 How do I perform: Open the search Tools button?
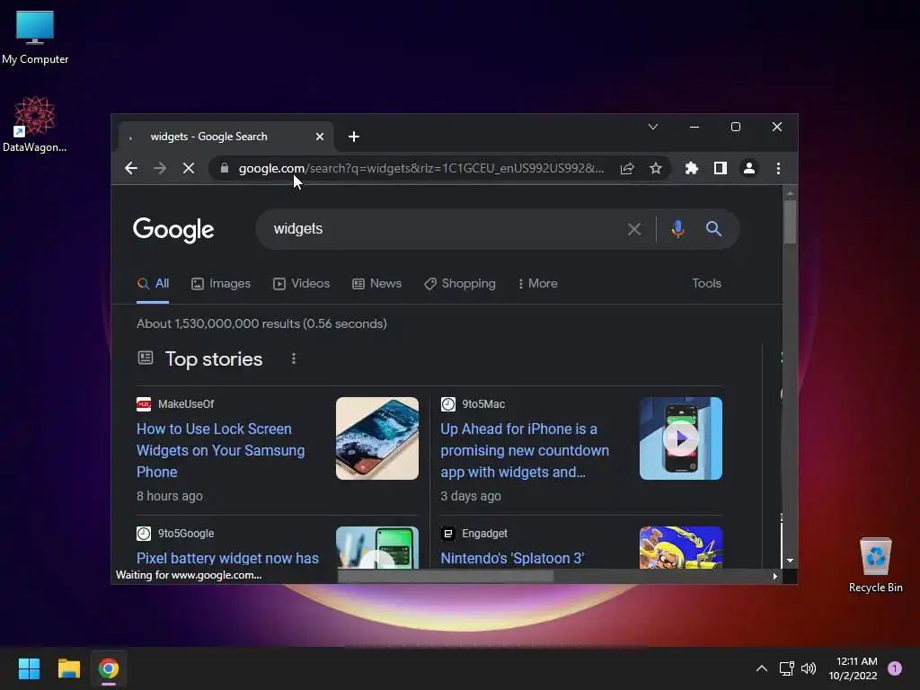click(706, 283)
